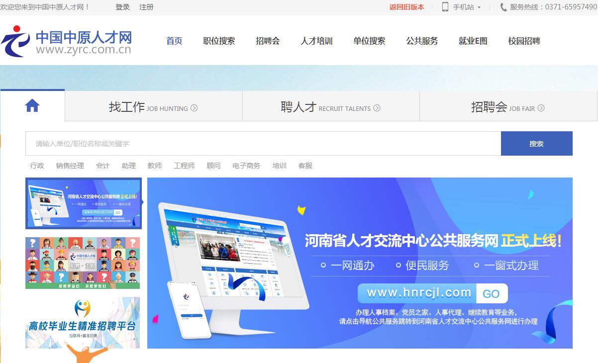
Task: Click the 登录 link
Action: click(122, 7)
